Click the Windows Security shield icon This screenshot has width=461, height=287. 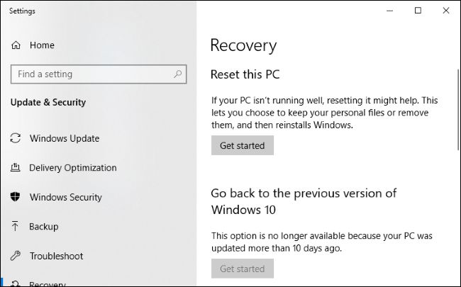coord(16,198)
